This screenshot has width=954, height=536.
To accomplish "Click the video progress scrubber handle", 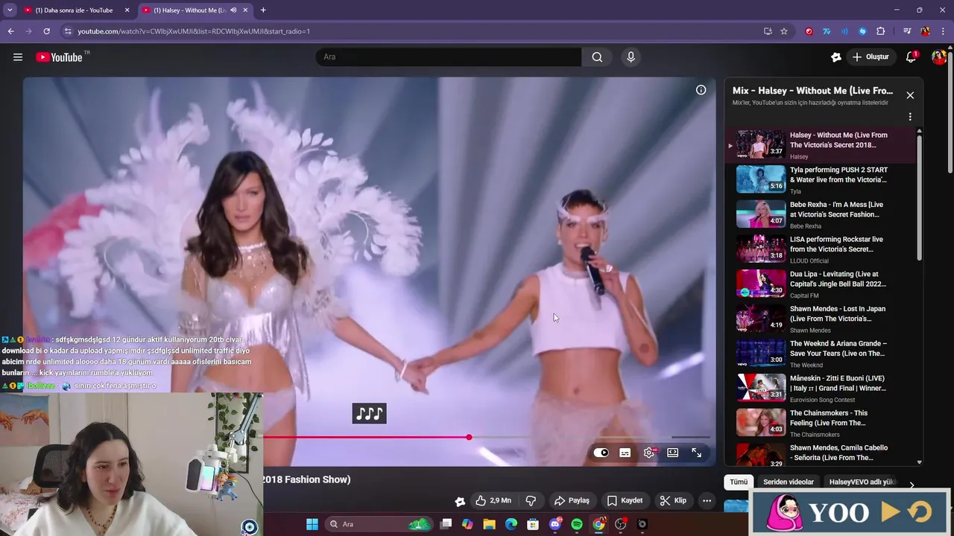I will tap(469, 437).
